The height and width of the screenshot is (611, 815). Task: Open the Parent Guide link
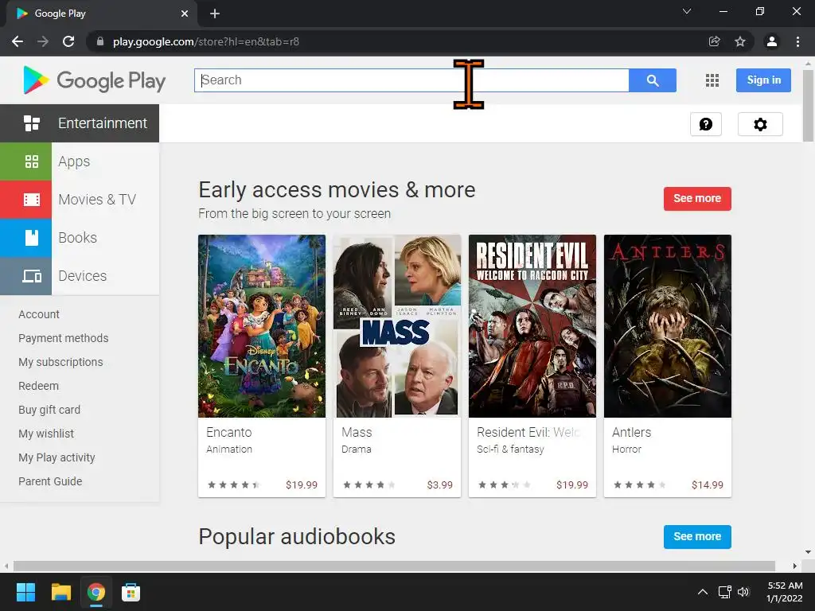coord(50,481)
